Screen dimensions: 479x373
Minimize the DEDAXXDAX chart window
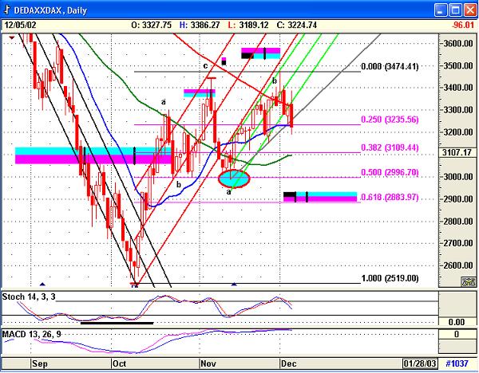pos(441,10)
